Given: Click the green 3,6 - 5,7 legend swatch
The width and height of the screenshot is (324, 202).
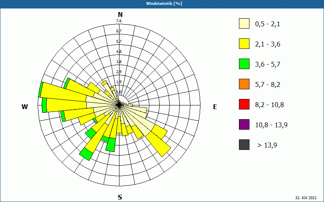Looking at the screenshot, I should coord(244,64).
